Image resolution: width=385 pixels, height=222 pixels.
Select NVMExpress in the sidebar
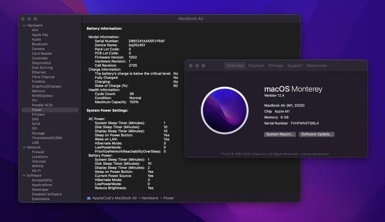(42, 96)
